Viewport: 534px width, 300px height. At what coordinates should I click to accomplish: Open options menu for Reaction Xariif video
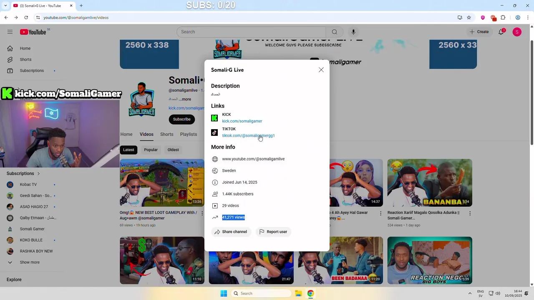(470, 213)
